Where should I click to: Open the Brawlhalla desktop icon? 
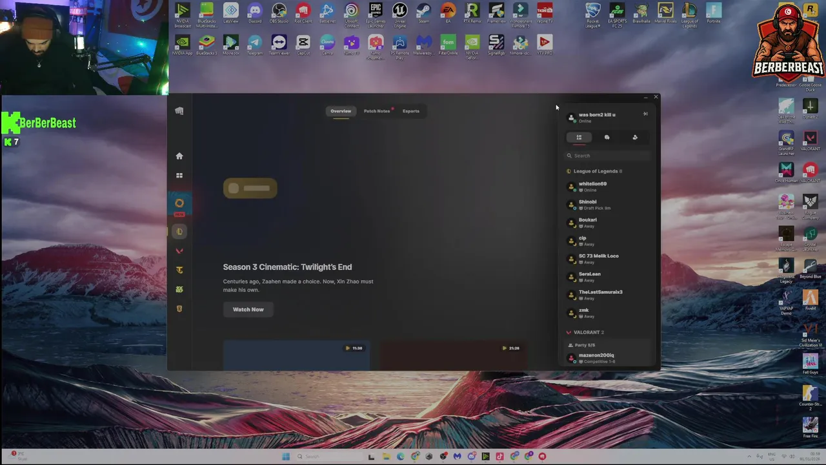(x=641, y=14)
